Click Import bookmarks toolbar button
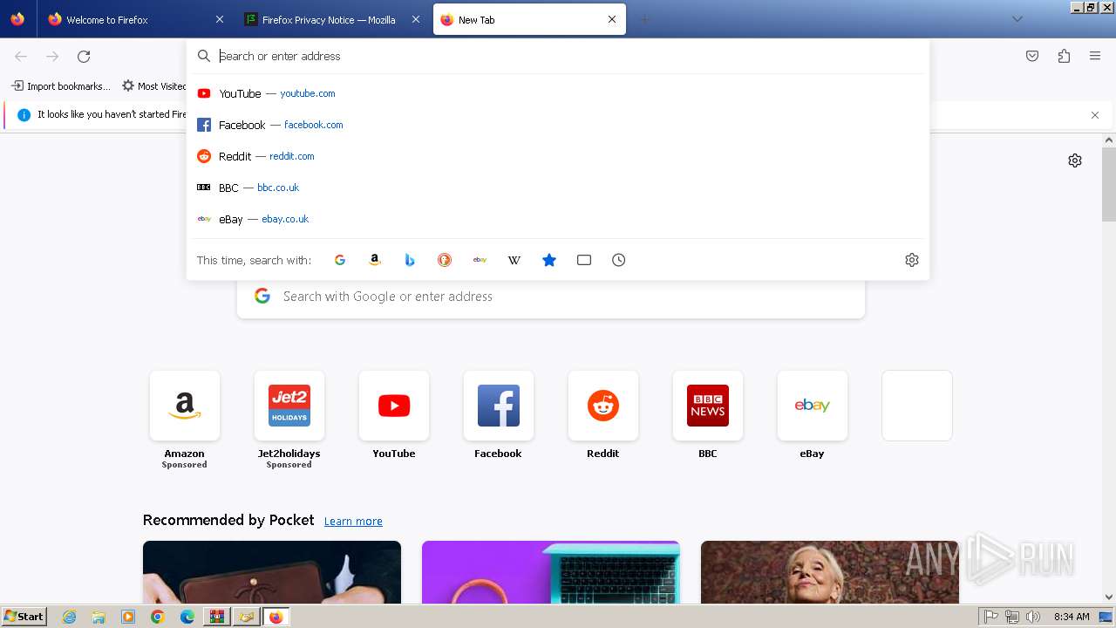 (x=61, y=85)
